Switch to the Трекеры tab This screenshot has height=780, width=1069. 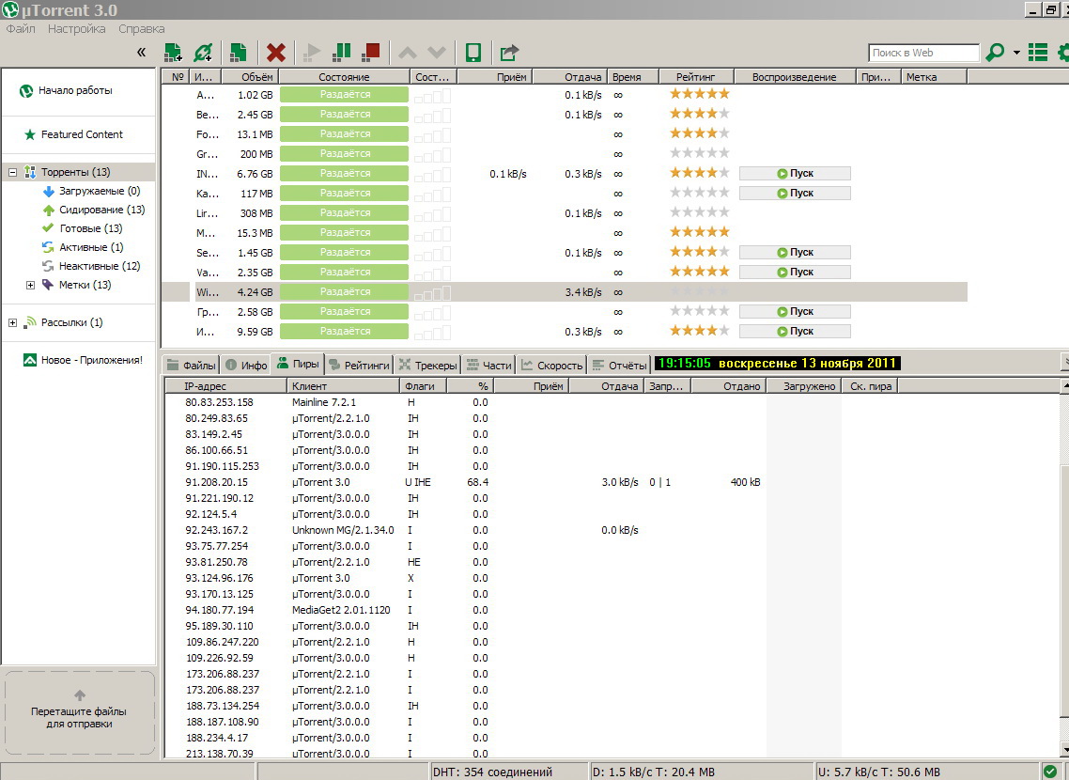pyautogui.click(x=428, y=365)
